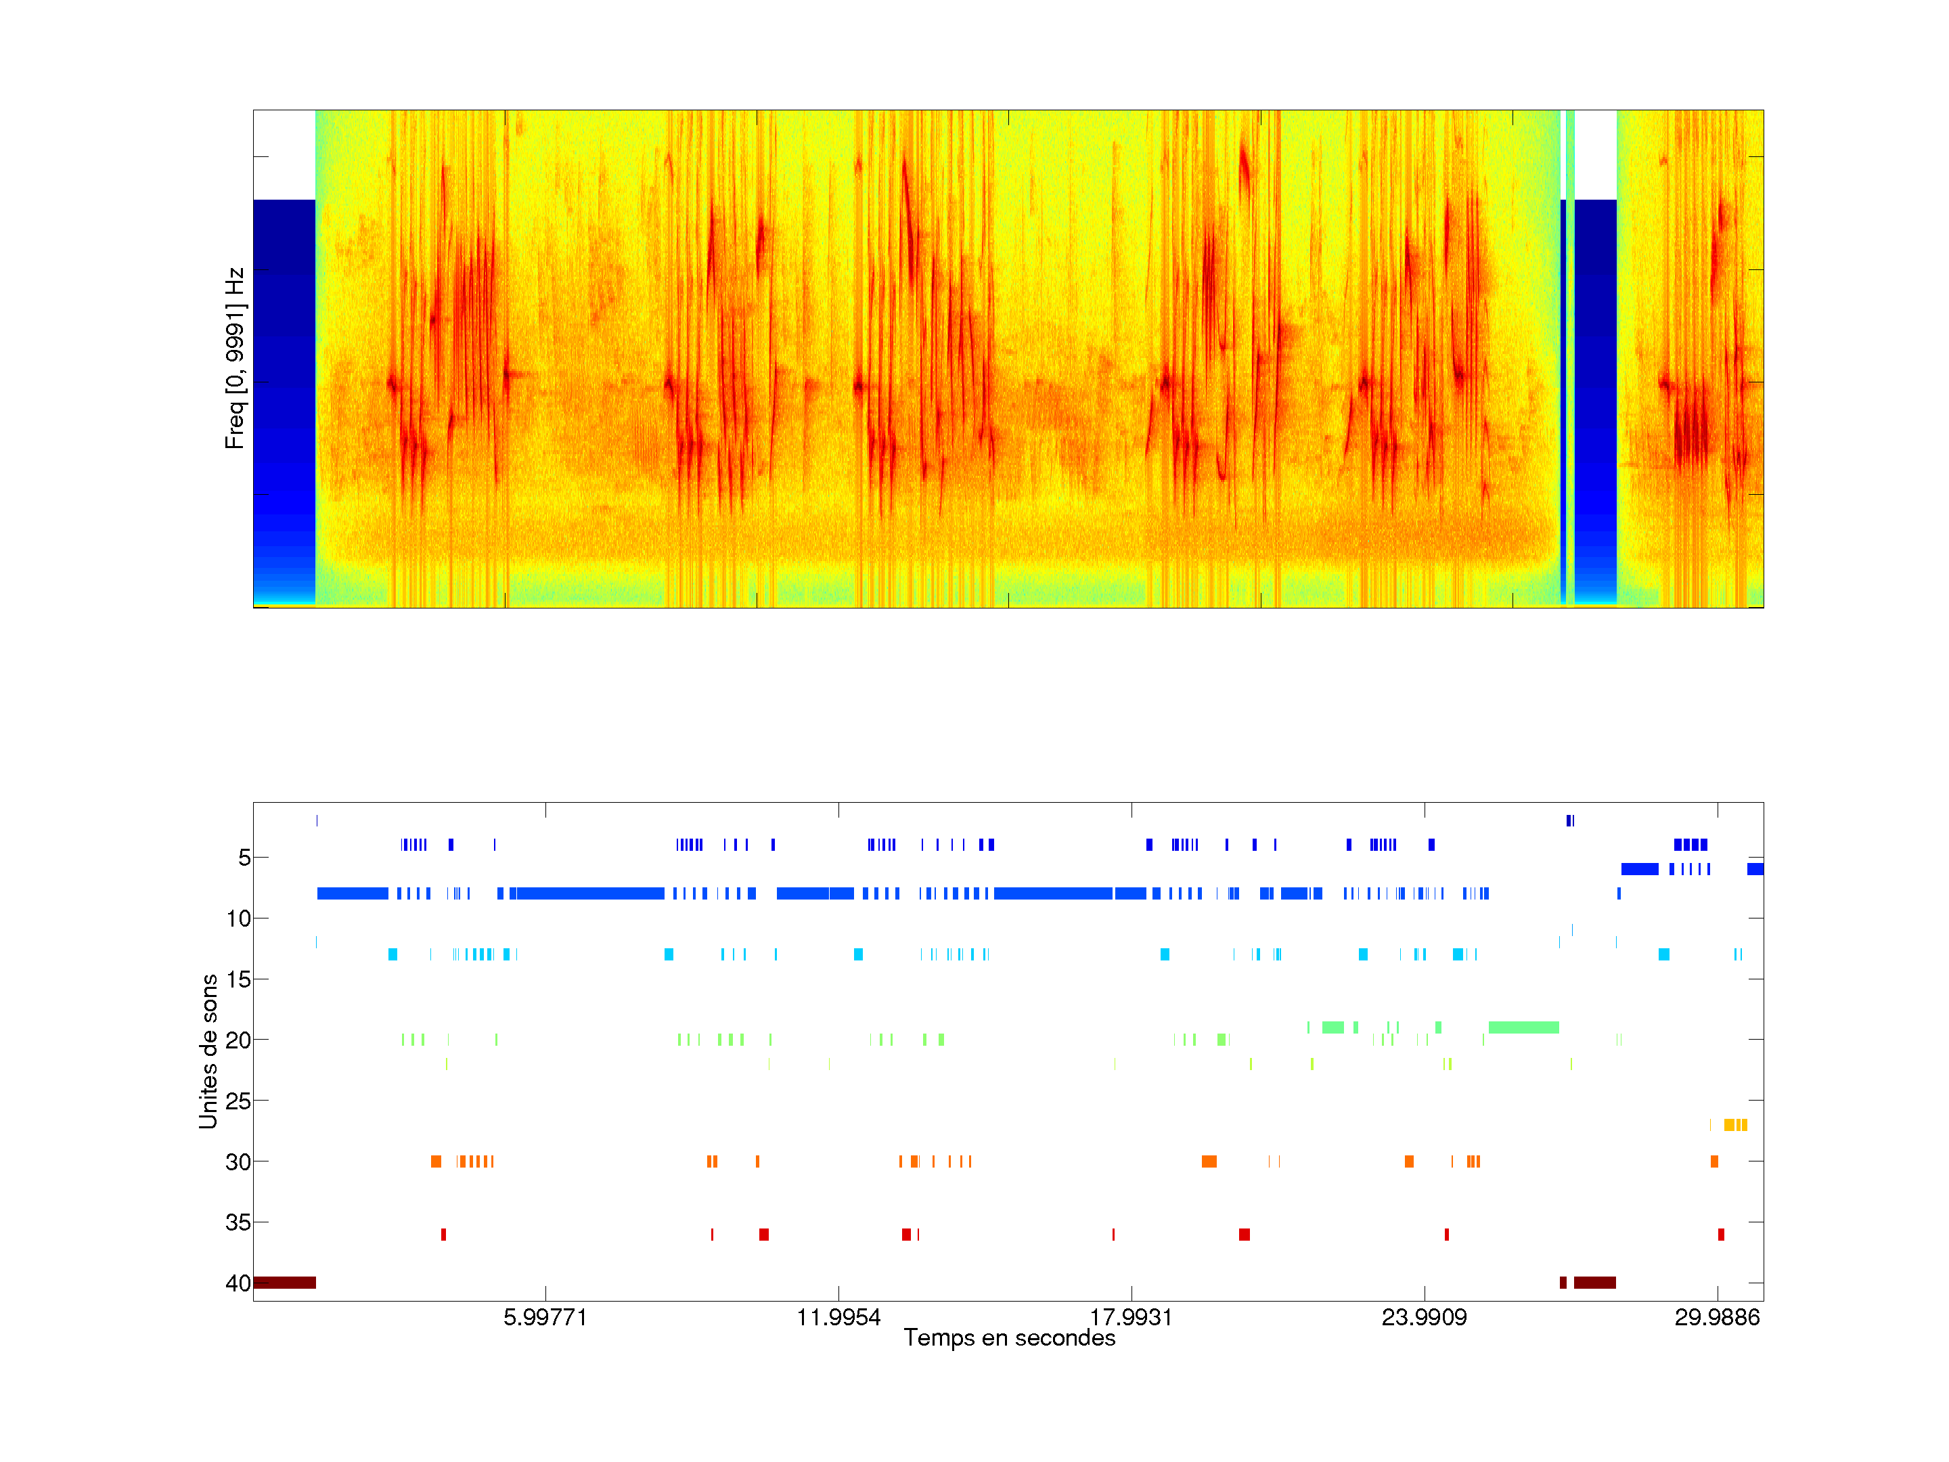Click the y-axis tick label 5

click(x=244, y=858)
